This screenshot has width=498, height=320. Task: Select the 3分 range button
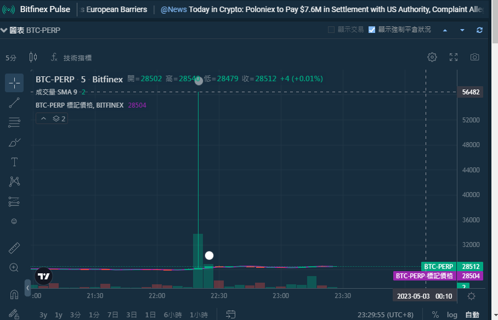pos(75,315)
